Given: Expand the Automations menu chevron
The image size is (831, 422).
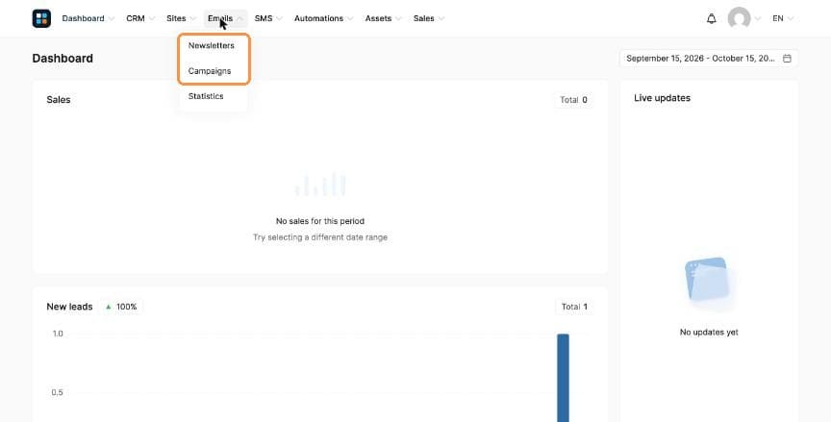Looking at the screenshot, I should 350,18.
